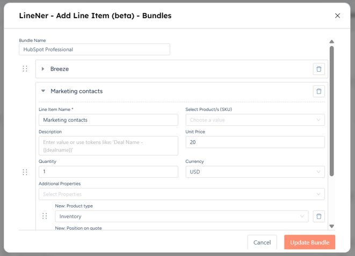Click Update Bundle button
355x256 pixels.
tap(309, 243)
